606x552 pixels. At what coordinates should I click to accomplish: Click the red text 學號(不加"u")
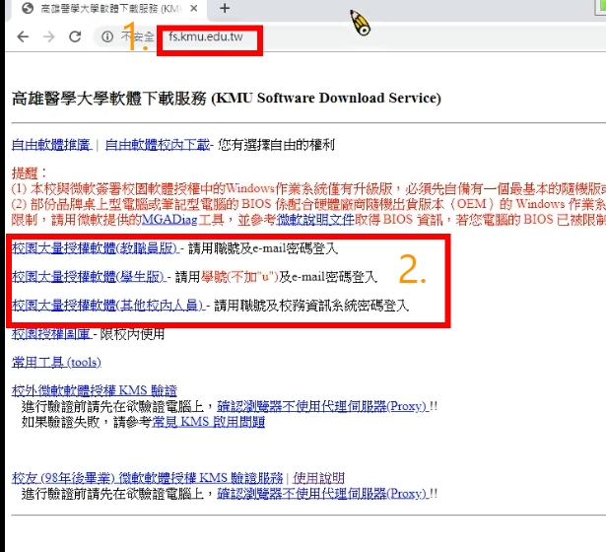coord(239,277)
